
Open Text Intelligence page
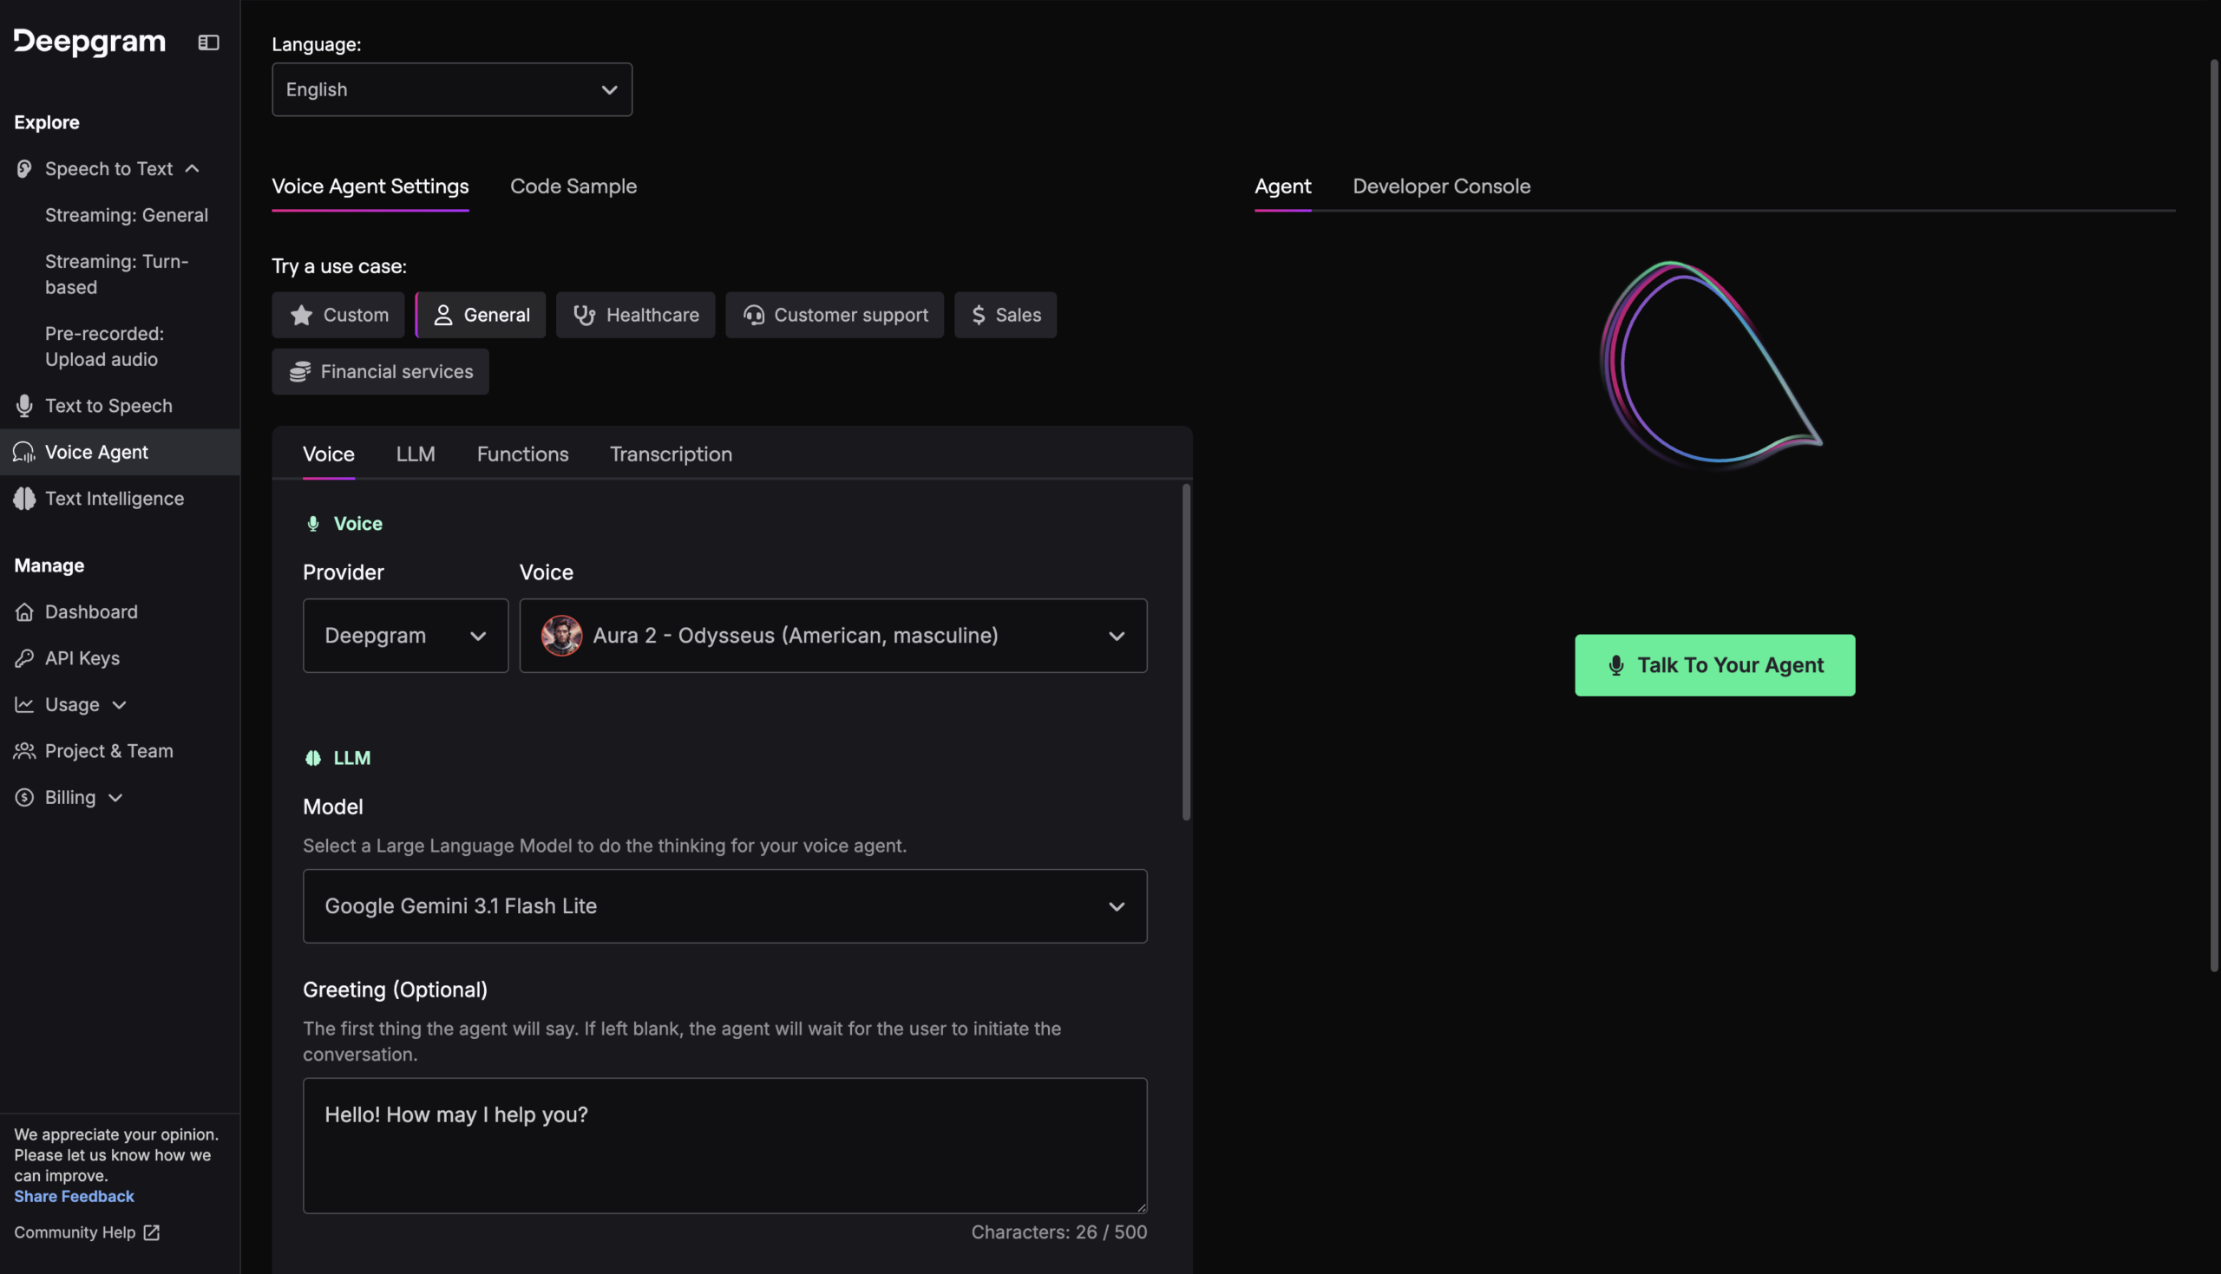pyautogui.click(x=115, y=499)
